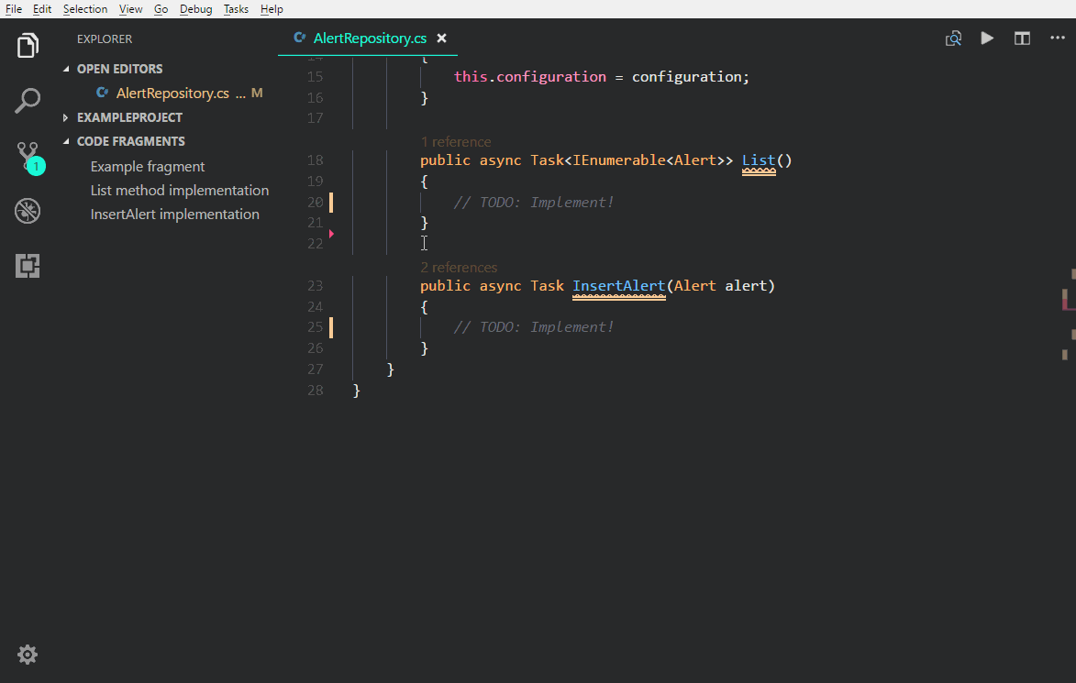Image resolution: width=1076 pixels, height=683 pixels.
Task: Split the editor using split icon
Action: (x=1022, y=39)
